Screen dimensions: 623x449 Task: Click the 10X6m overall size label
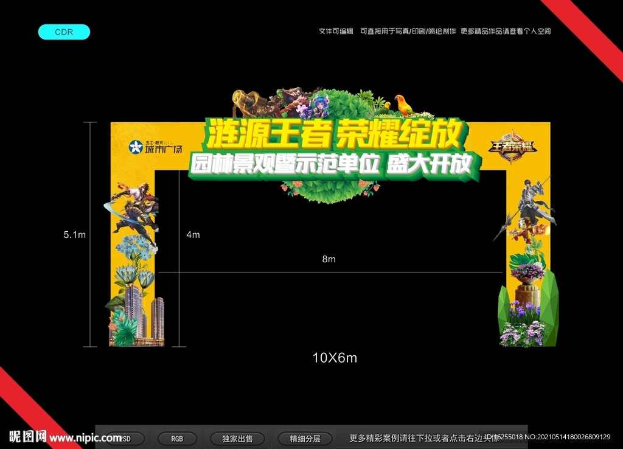point(335,358)
